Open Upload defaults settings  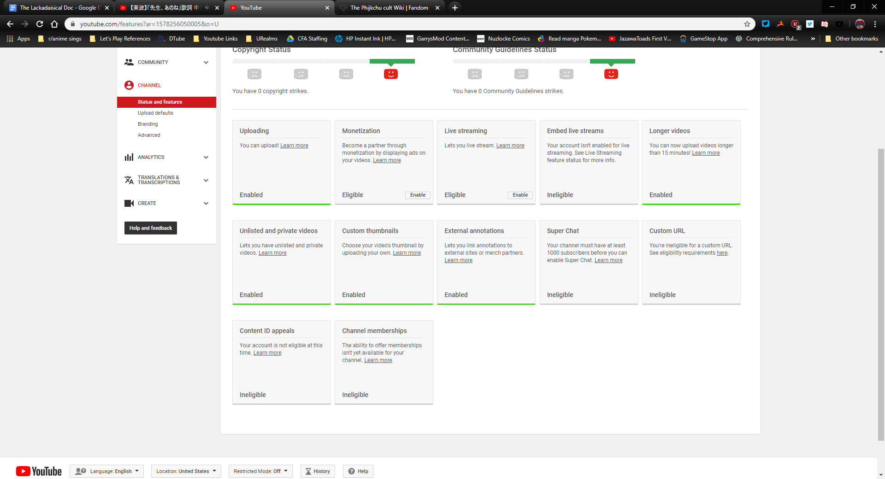155,113
